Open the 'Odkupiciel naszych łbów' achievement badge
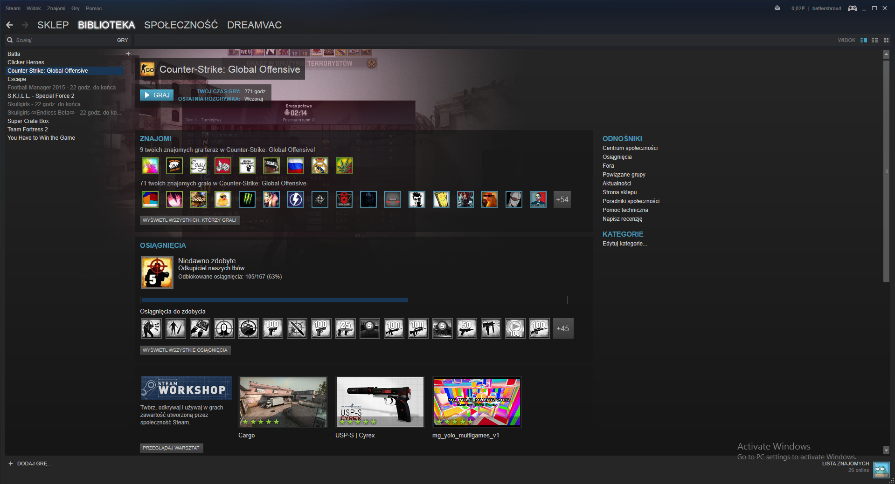Image resolution: width=895 pixels, height=484 pixels. (x=157, y=273)
